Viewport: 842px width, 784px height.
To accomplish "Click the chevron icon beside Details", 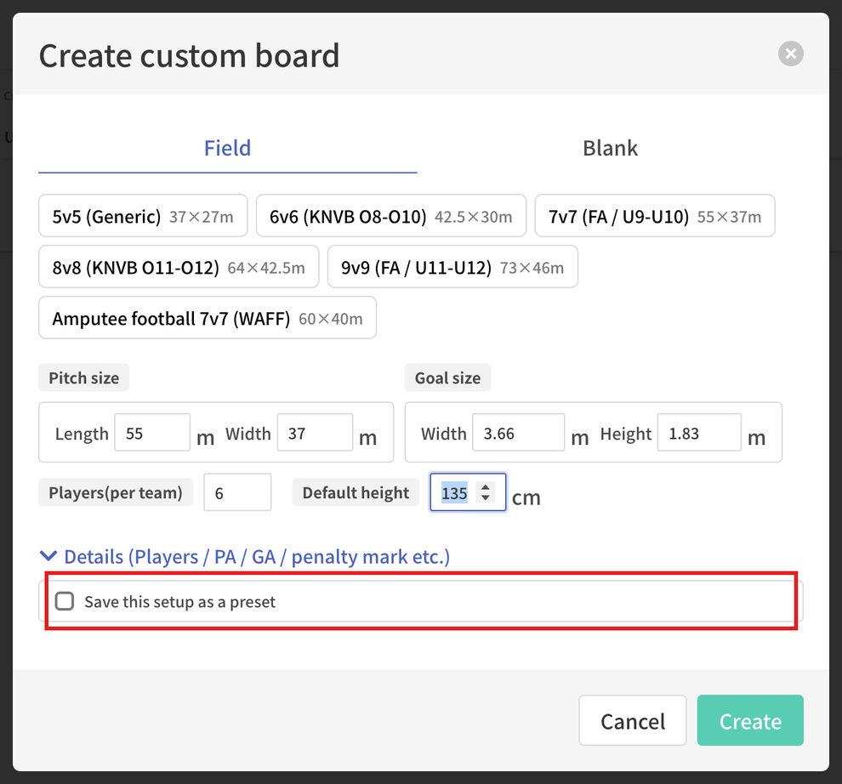I will click(48, 556).
